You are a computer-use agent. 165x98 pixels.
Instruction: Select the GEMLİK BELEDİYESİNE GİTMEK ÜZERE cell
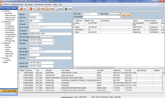point(79,88)
